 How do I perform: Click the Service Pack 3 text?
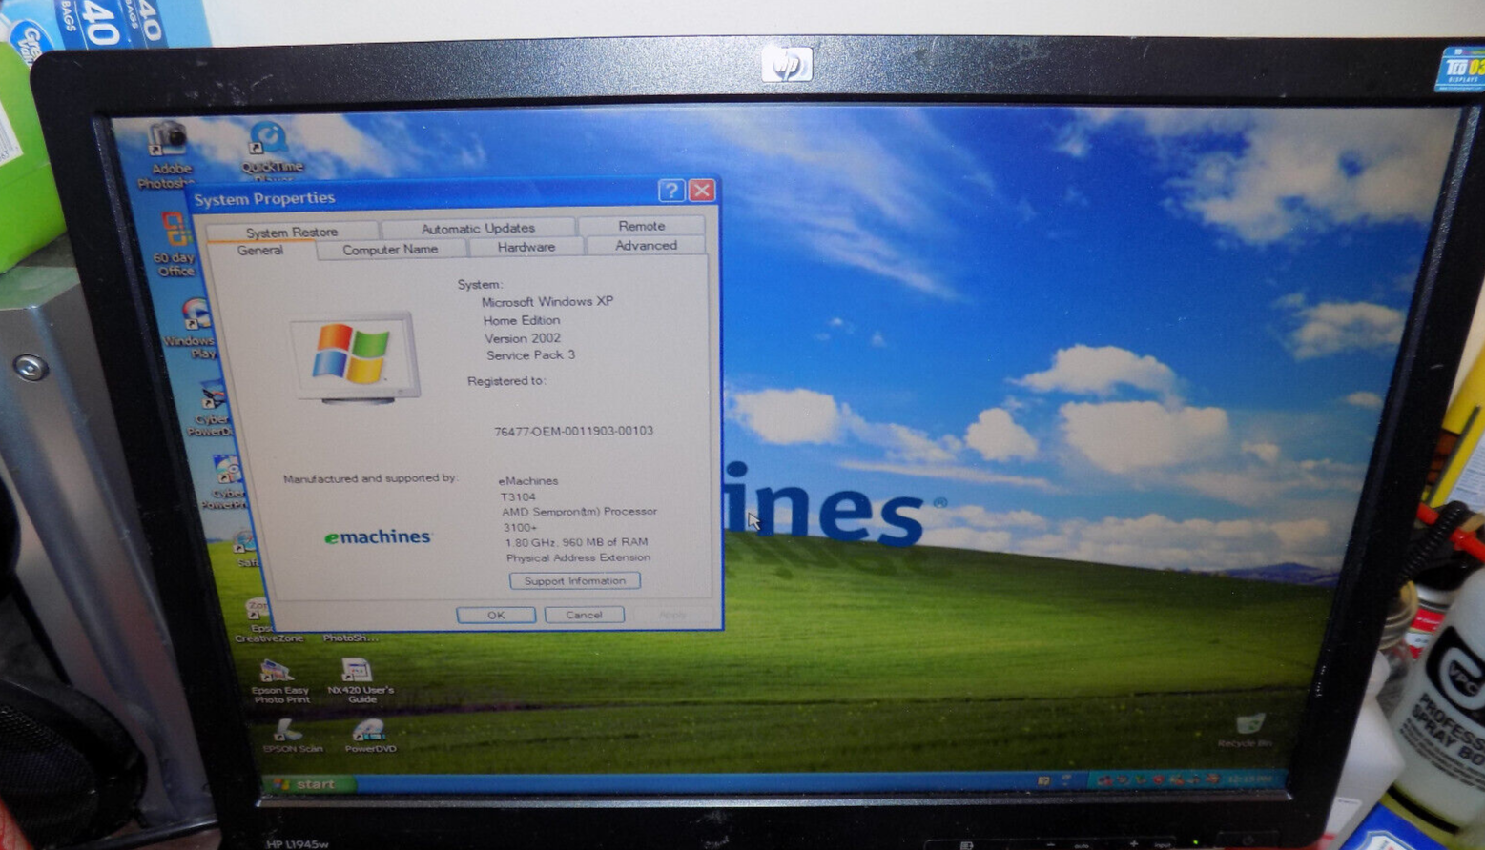530,354
